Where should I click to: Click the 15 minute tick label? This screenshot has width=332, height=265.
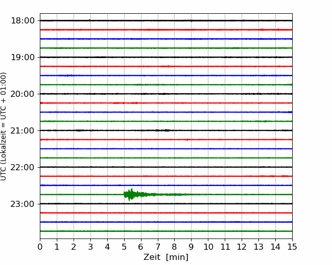pos(292,247)
